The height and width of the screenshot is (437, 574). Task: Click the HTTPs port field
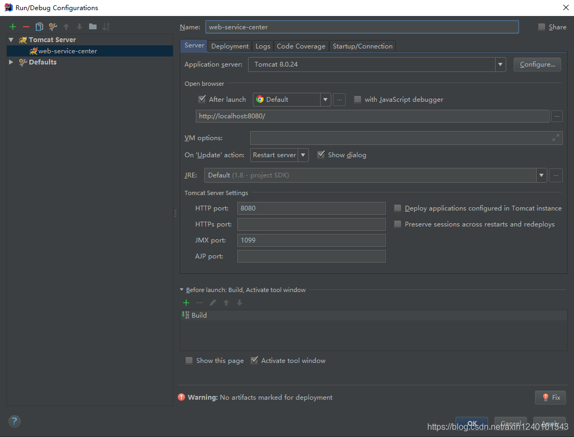311,224
